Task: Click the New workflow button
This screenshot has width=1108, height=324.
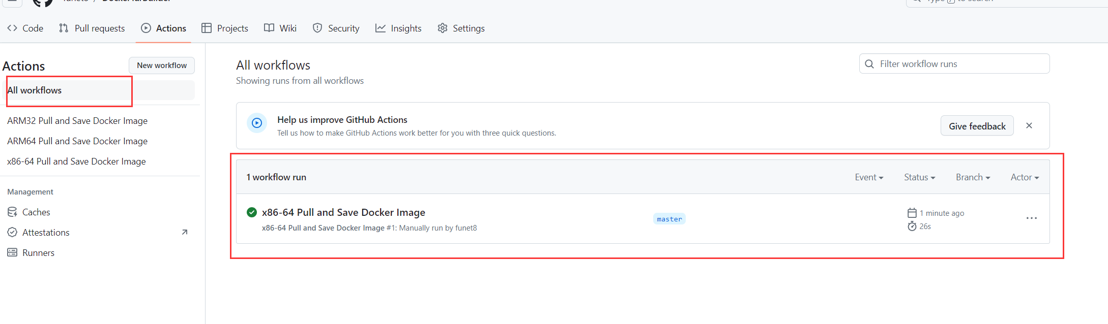Action: point(162,66)
